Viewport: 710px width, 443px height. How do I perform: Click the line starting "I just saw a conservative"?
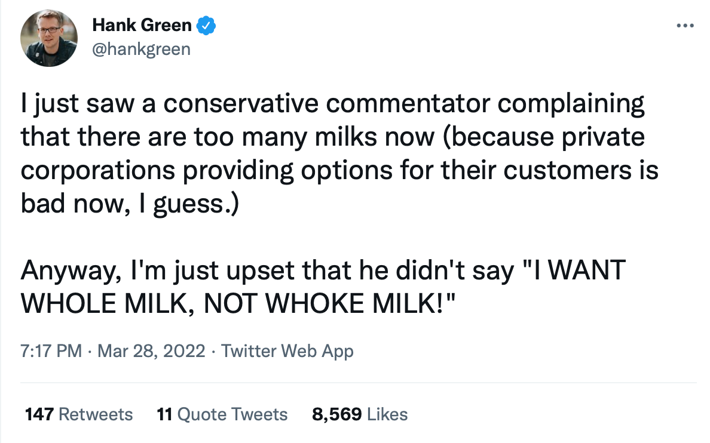[333, 104]
